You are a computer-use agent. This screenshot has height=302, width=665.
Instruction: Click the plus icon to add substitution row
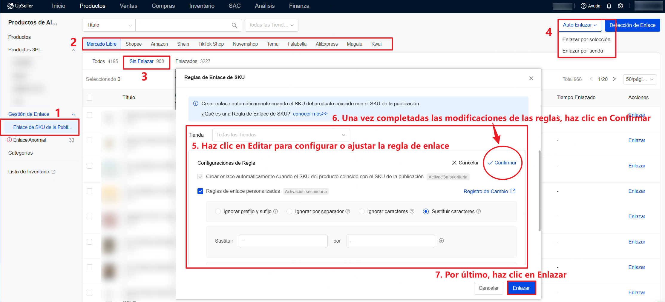(441, 241)
